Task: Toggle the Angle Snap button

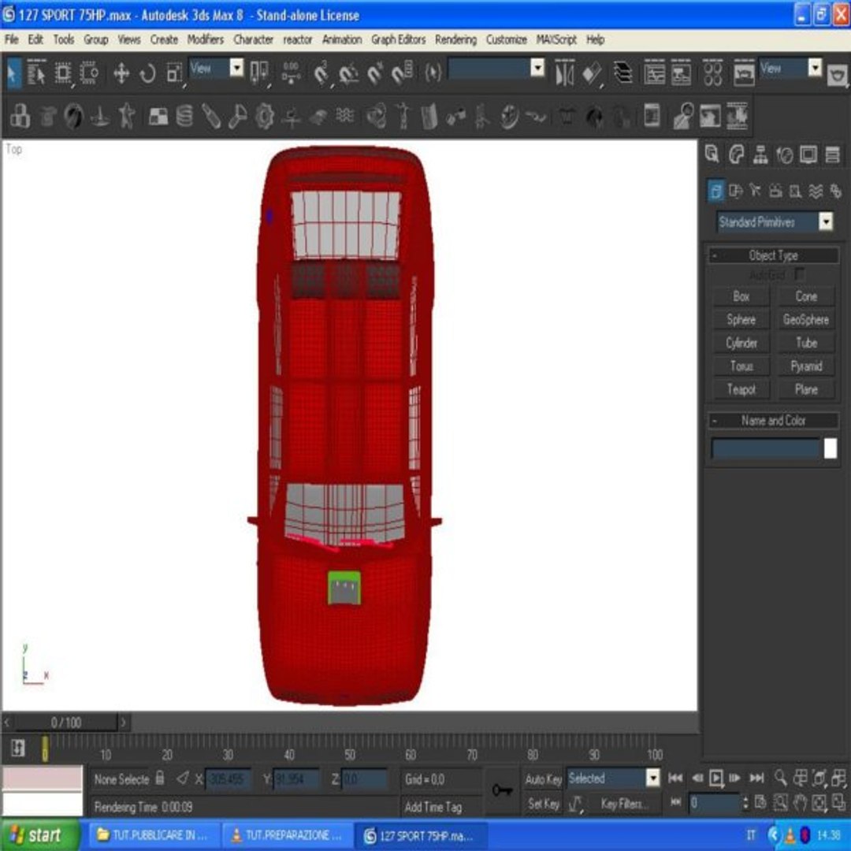Action: click(x=349, y=73)
